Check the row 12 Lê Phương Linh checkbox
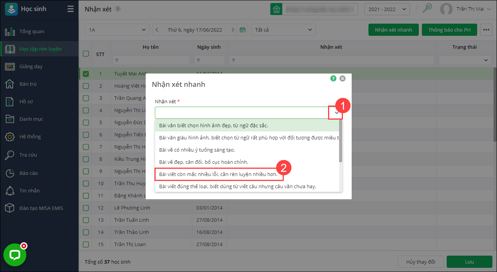 [x=86, y=208]
